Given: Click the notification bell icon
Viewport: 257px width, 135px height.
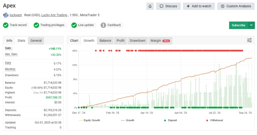Looking at the screenshot, I should coord(150,6).
